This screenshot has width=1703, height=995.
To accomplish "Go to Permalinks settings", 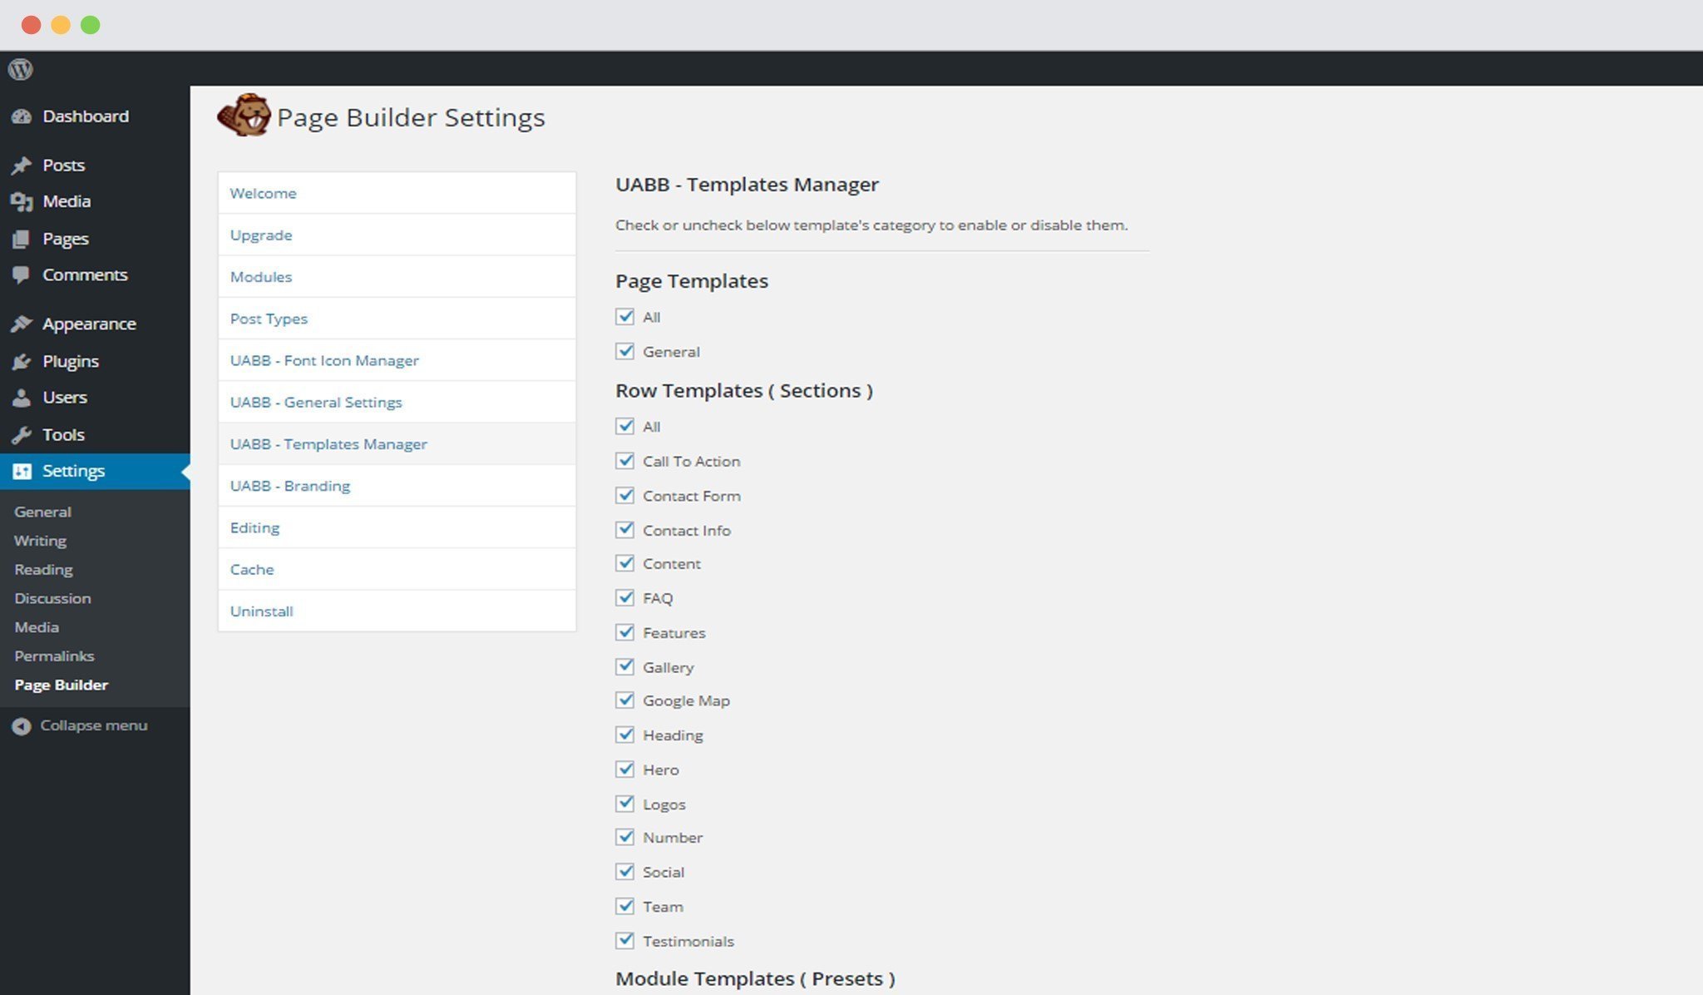I will (53, 656).
